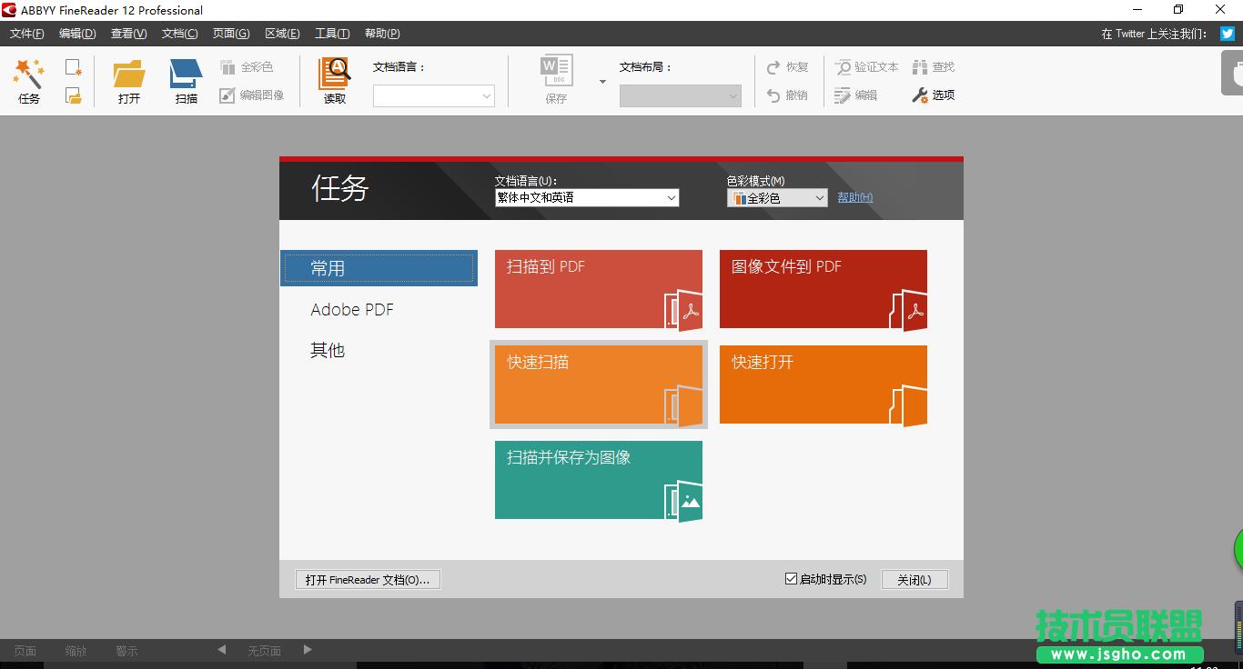Save to Word via the 保存 icon

pyautogui.click(x=555, y=80)
